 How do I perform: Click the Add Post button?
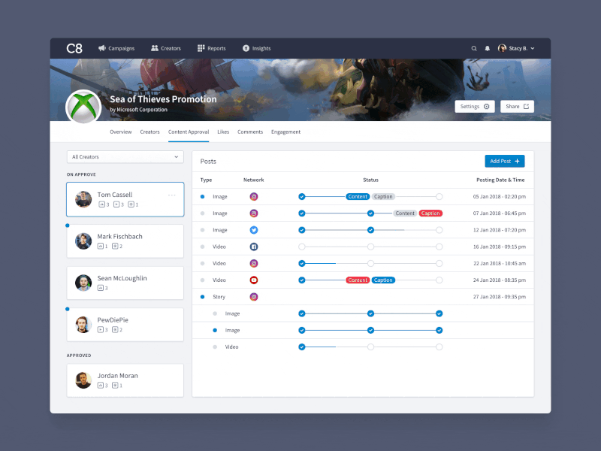click(x=505, y=162)
